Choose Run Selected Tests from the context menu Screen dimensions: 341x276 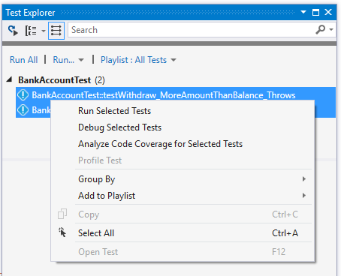point(183,111)
